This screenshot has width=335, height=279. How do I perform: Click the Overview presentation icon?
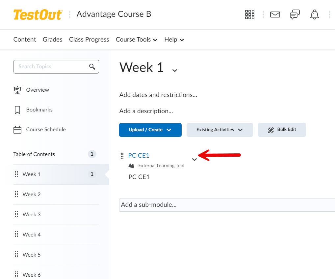17,90
